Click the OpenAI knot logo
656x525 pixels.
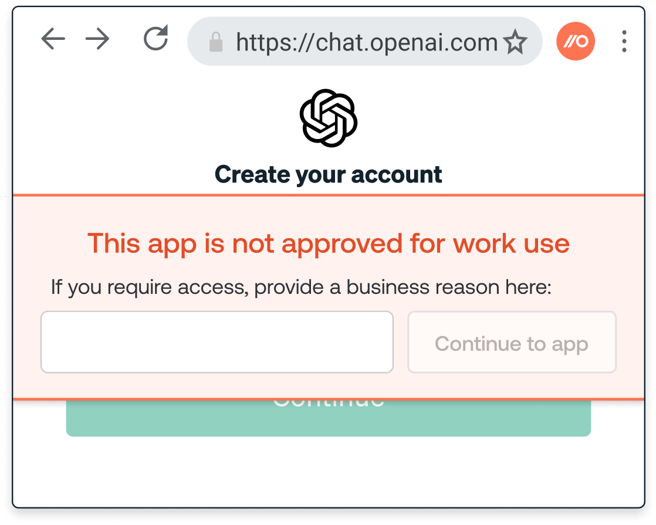[329, 118]
